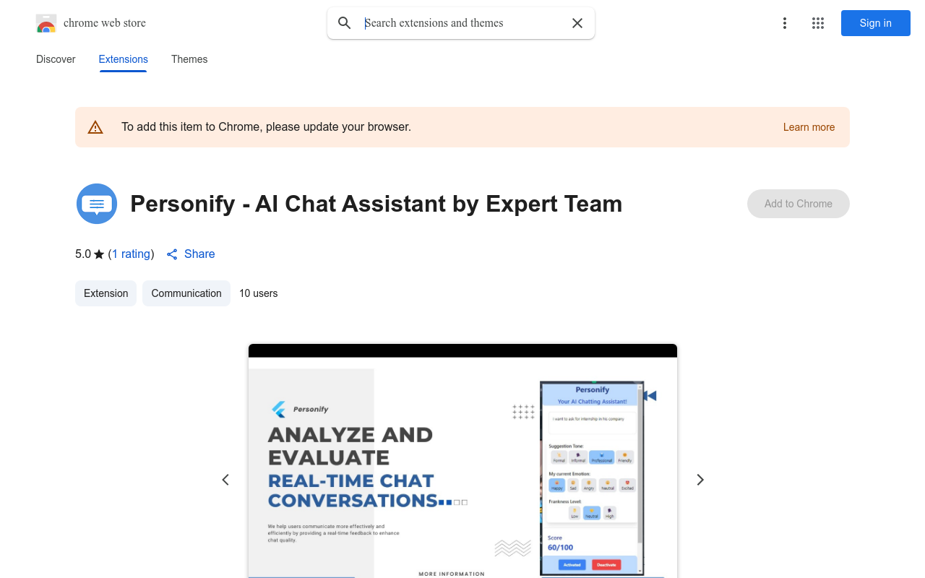925x578 pixels.
Task: Open the 1 rating link
Action: [x=131, y=254]
